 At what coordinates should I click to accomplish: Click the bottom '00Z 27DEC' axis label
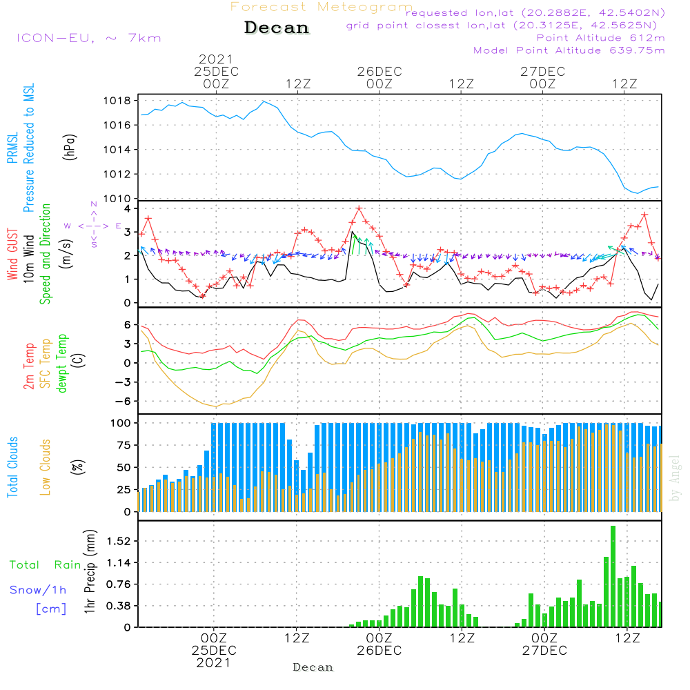[545, 644]
